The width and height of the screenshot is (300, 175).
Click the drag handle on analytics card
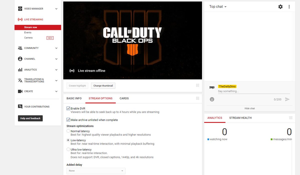tap(291, 118)
